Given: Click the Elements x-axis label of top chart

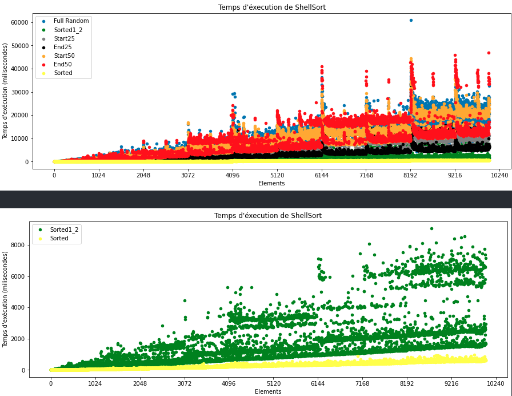Looking at the screenshot, I should (x=271, y=184).
